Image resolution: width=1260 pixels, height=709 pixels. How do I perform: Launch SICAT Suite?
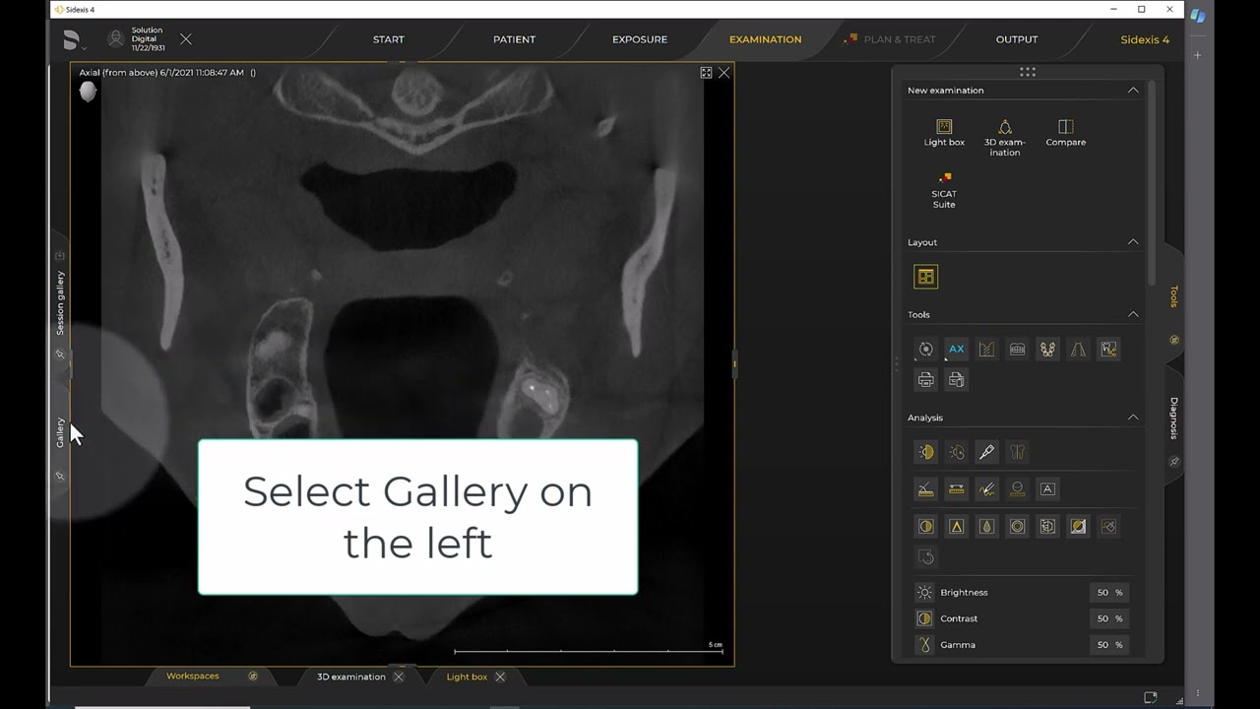click(x=944, y=190)
